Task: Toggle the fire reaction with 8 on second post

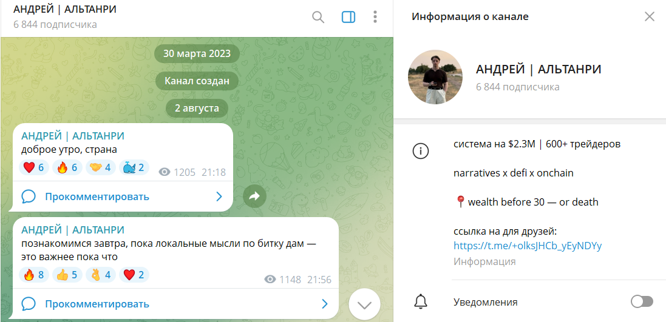Action: 34,275
